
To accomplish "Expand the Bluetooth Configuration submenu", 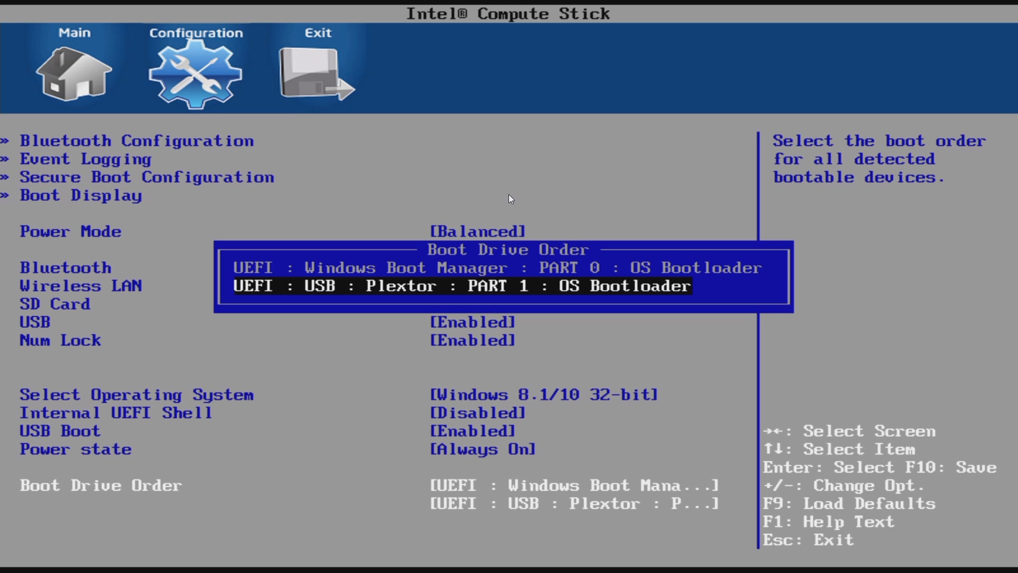I will [137, 141].
